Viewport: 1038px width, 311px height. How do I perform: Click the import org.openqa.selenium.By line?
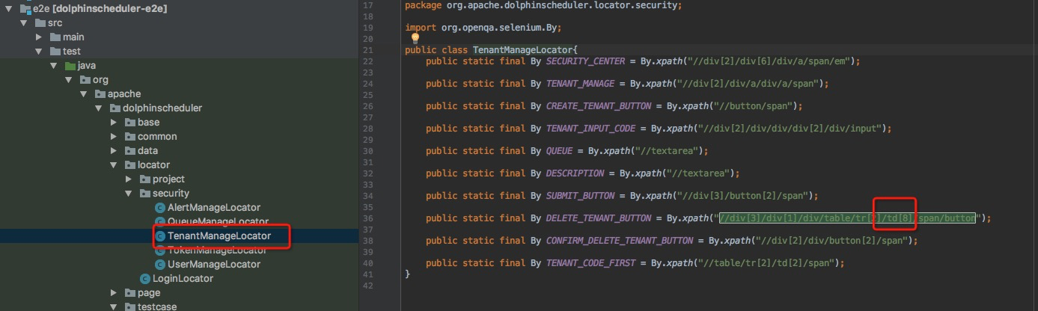tap(483, 28)
